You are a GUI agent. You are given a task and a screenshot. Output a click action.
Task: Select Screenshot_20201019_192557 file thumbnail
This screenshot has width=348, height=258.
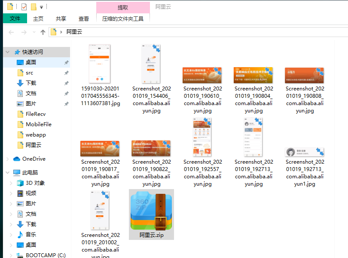click(x=202, y=137)
